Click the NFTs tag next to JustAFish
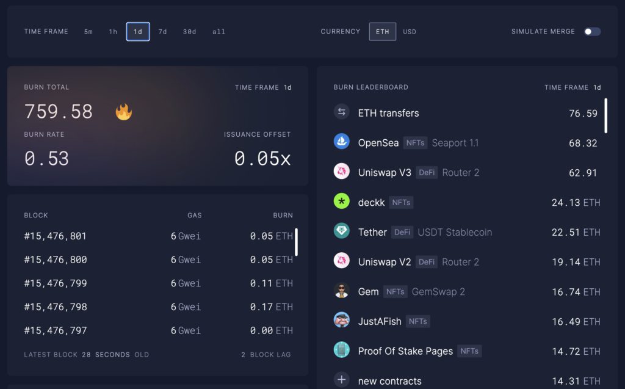Screen dimensions: 625x389 [417, 321]
